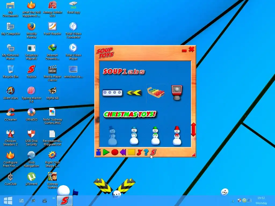275x206 pixels.
Task: Close the Soup Toys toybox window
Action: coord(191,49)
